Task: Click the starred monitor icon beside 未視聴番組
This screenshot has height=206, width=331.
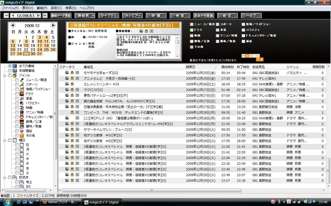Action: [x=15, y=71]
